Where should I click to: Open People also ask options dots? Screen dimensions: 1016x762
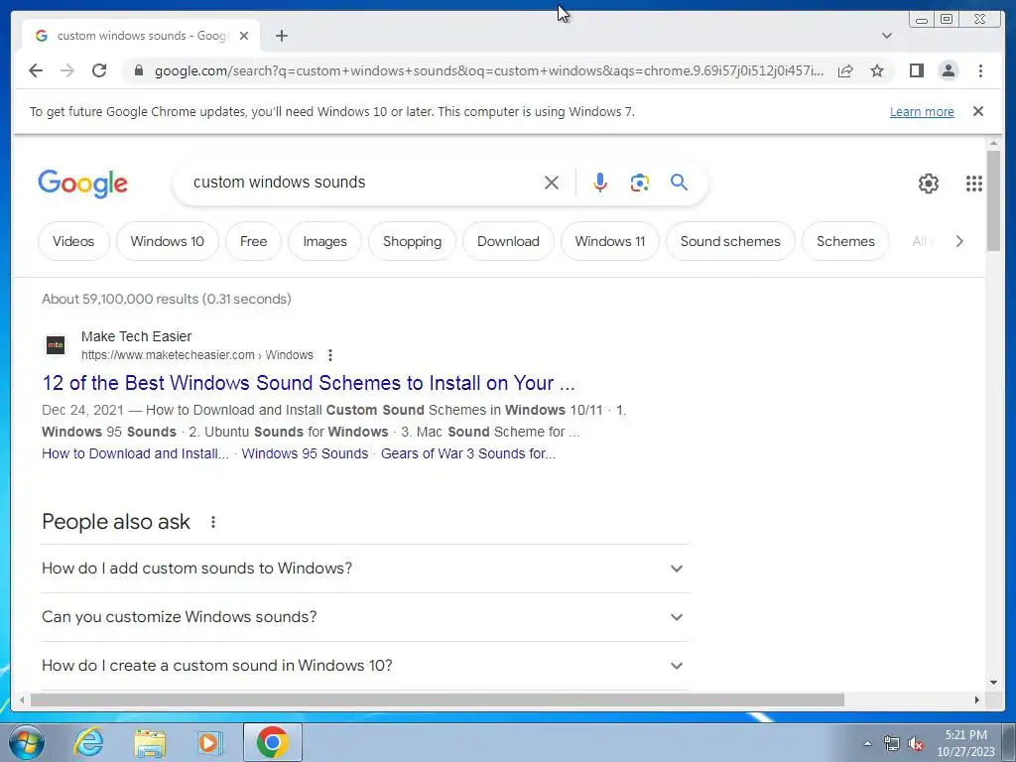(213, 522)
